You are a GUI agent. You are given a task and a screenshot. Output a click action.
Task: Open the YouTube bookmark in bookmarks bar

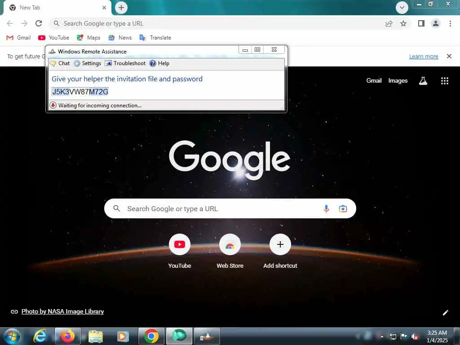point(54,38)
